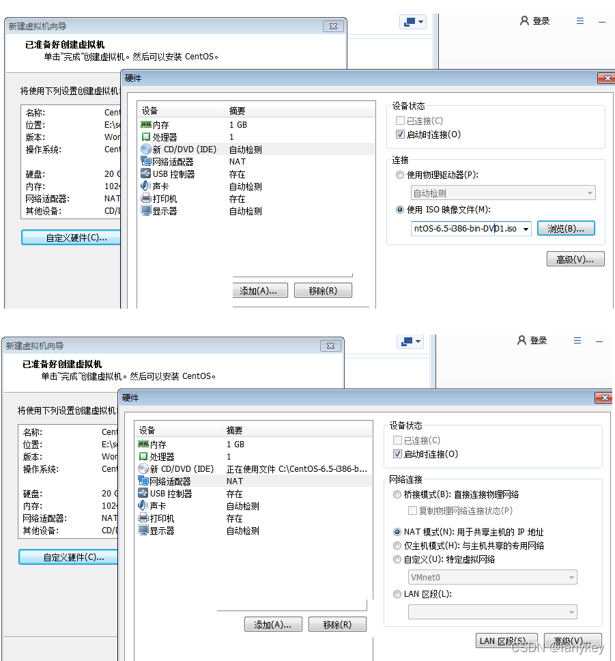Click 设备 column header in top list

[x=182, y=111]
